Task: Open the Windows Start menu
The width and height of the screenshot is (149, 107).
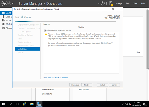Action: (3, 104)
